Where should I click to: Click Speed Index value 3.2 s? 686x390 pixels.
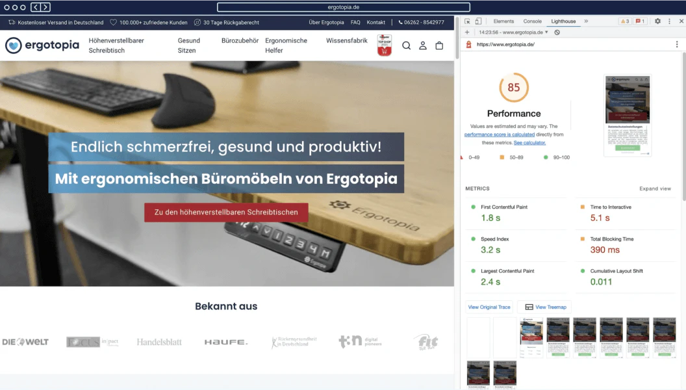click(x=490, y=250)
